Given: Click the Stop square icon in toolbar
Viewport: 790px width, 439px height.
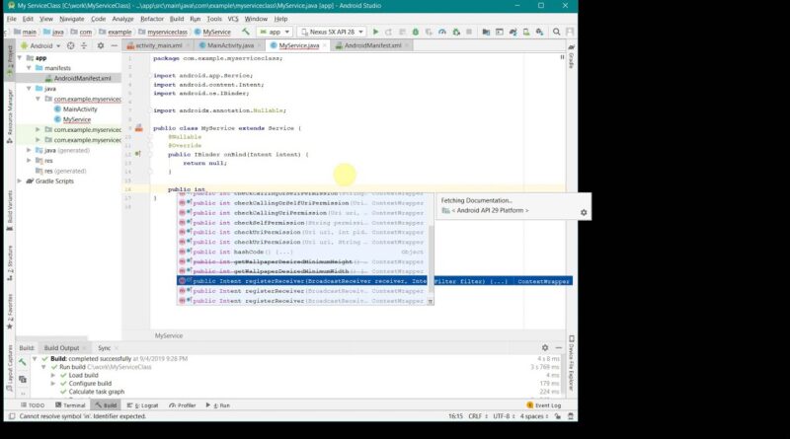Looking at the screenshot, I should [x=469, y=32].
